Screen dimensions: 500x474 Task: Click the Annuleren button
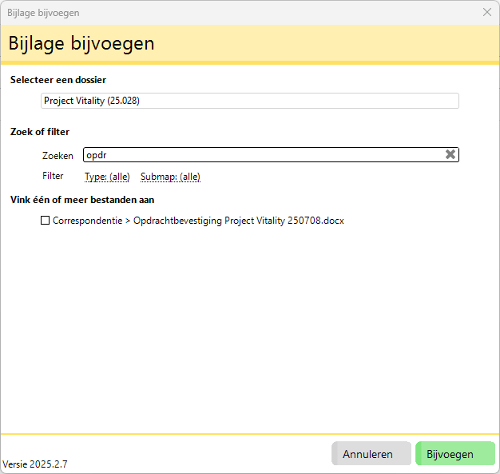pyautogui.click(x=371, y=453)
